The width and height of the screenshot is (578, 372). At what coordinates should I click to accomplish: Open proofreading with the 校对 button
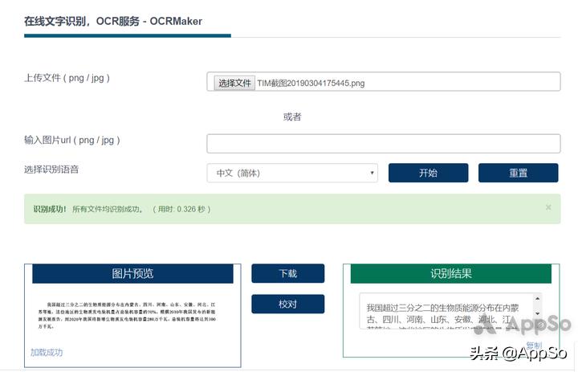[x=288, y=304]
